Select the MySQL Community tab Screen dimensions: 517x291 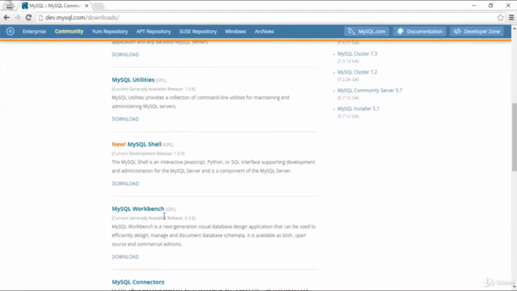point(54,6)
